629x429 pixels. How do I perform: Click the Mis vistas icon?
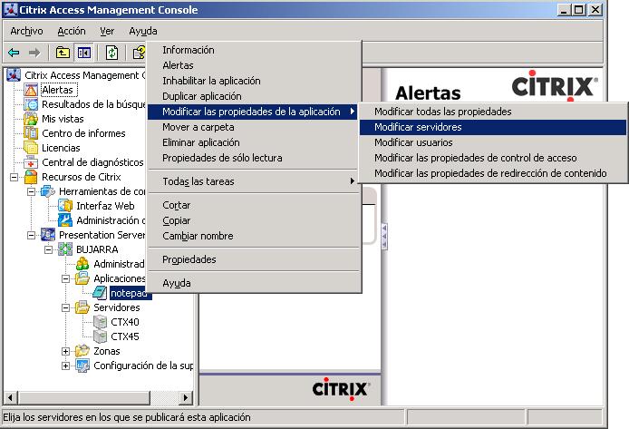(x=31, y=119)
